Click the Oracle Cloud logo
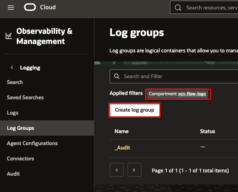238x192 pixels. 30,7
